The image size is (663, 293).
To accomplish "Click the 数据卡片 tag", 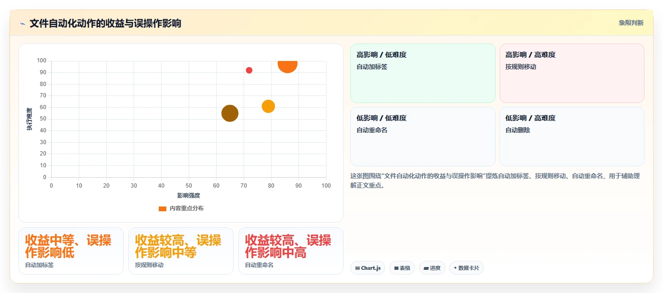I will [466, 268].
